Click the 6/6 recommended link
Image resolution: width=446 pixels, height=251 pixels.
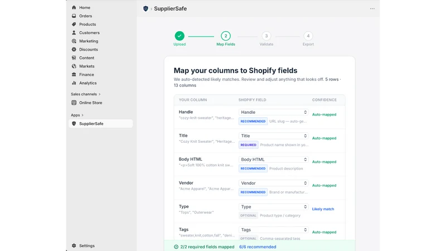point(258,247)
